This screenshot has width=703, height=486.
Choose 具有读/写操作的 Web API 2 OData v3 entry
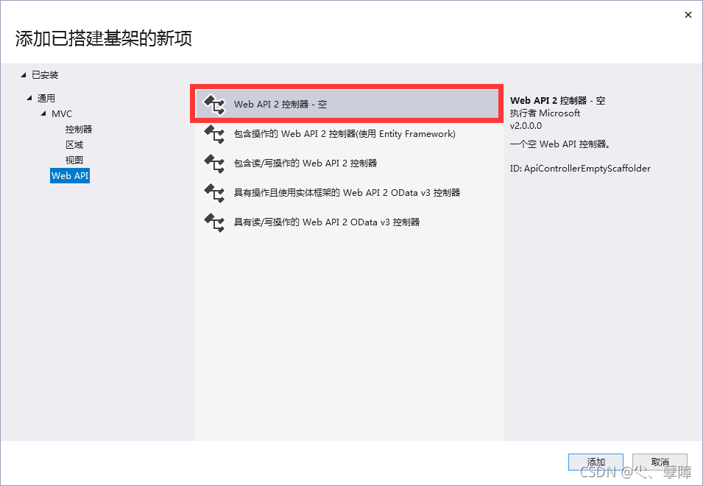click(x=347, y=222)
